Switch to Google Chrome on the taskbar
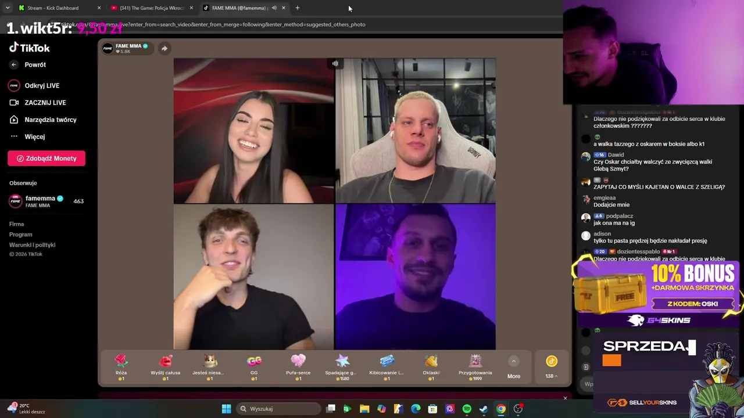744x418 pixels. 500,409
